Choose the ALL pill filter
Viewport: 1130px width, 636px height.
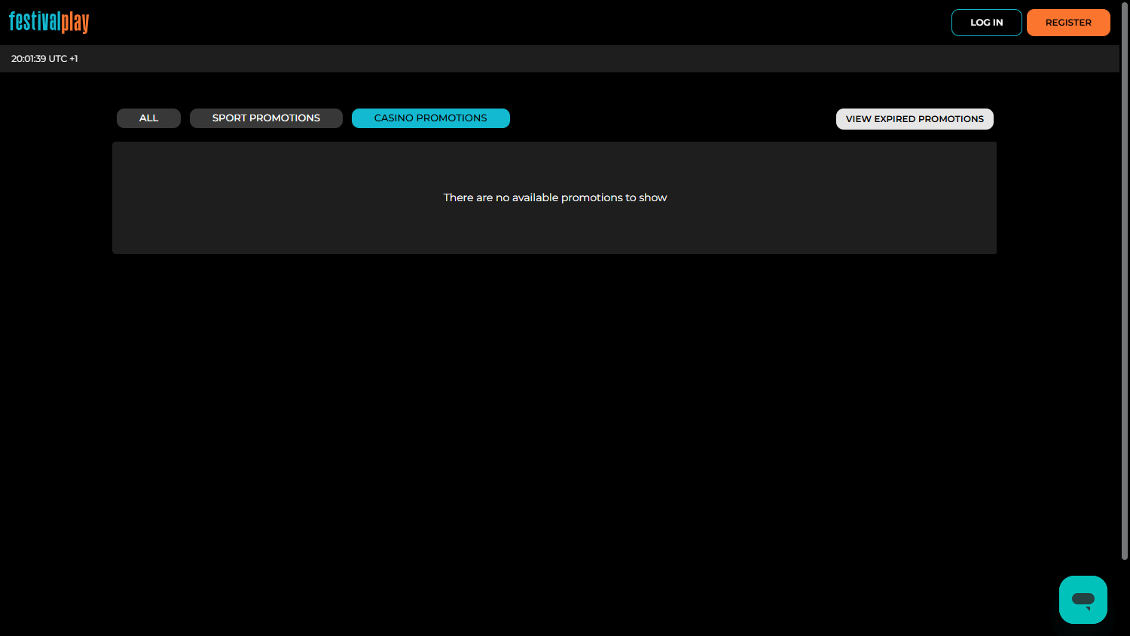148,118
